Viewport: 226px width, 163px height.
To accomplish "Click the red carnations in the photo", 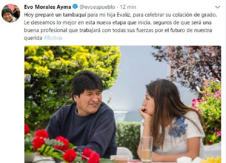I will click(x=61, y=146).
